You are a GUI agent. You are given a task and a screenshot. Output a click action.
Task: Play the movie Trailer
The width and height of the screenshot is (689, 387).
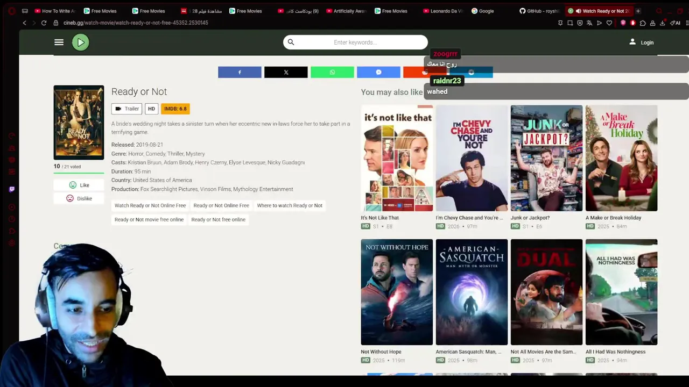pyautogui.click(x=126, y=109)
